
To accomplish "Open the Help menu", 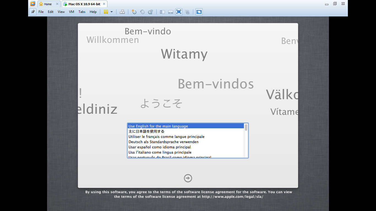I will (x=93, y=12).
